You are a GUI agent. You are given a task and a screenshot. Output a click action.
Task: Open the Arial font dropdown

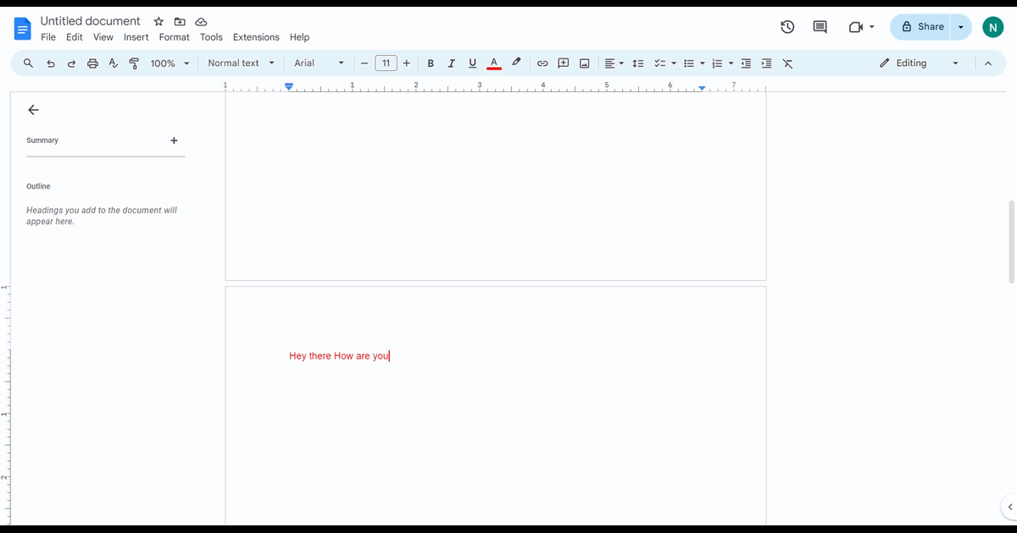(320, 63)
